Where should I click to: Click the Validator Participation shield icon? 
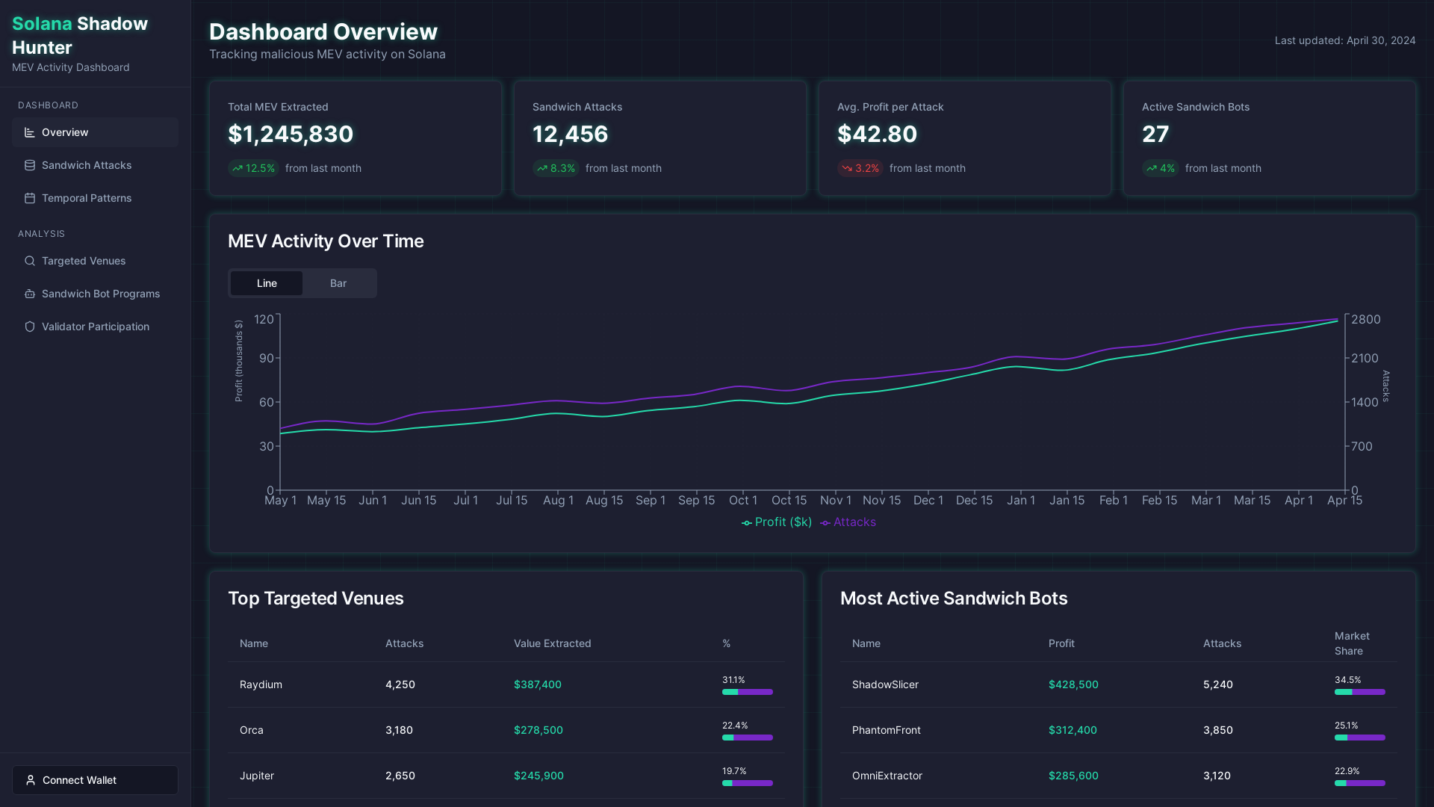tap(29, 327)
